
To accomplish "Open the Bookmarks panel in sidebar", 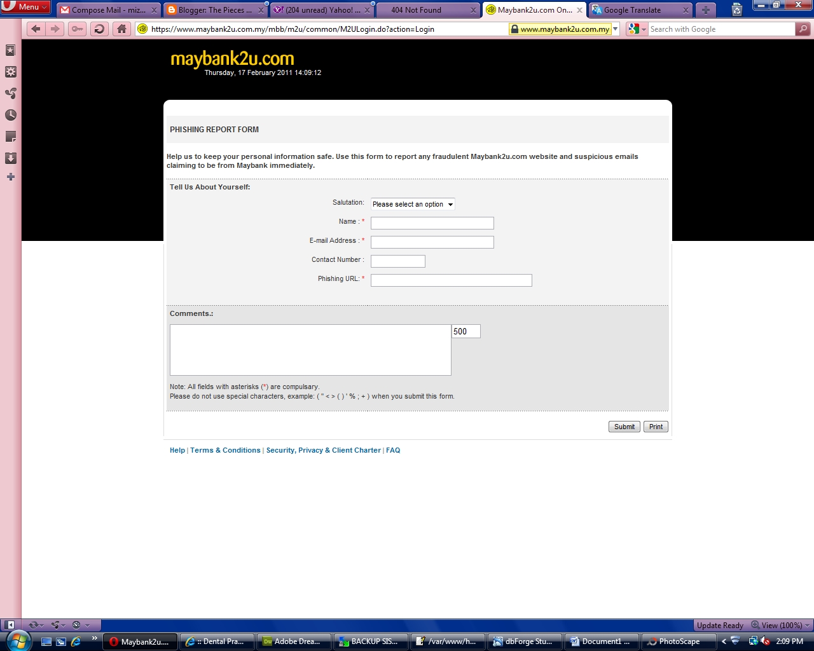I will pos(11,50).
